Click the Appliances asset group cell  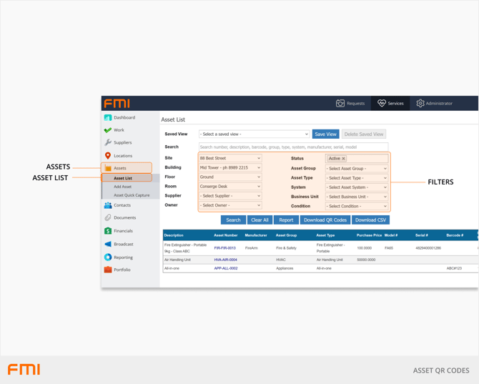click(285, 268)
